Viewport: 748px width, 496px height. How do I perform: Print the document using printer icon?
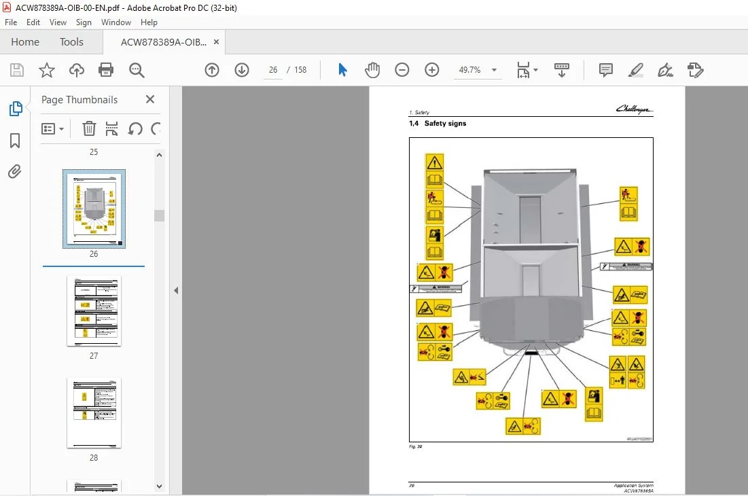pyautogui.click(x=106, y=70)
